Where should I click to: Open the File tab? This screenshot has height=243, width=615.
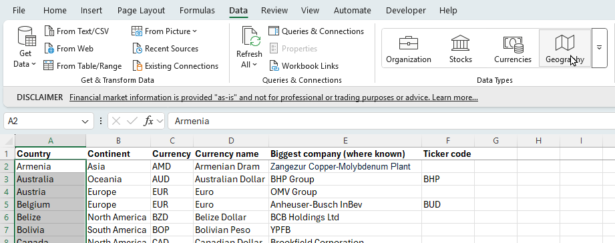[19, 10]
